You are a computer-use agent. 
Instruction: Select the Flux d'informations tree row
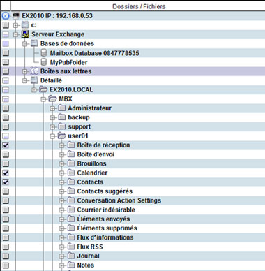pyautogui.click(x=132, y=237)
